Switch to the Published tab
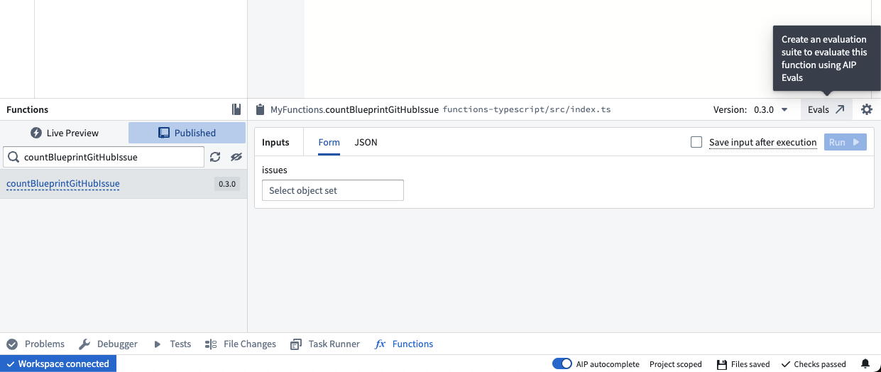881x372 pixels. [x=187, y=133]
